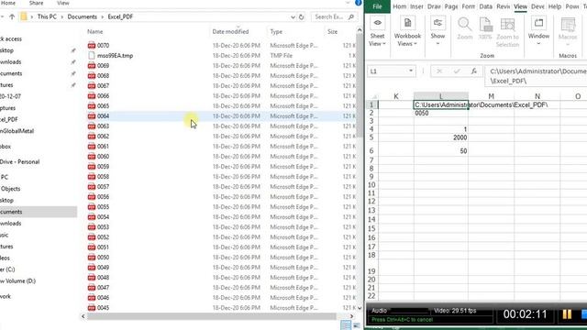Screen dimensions: 587x330
Task: Click the 100% zoom icon
Action: click(485, 25)
